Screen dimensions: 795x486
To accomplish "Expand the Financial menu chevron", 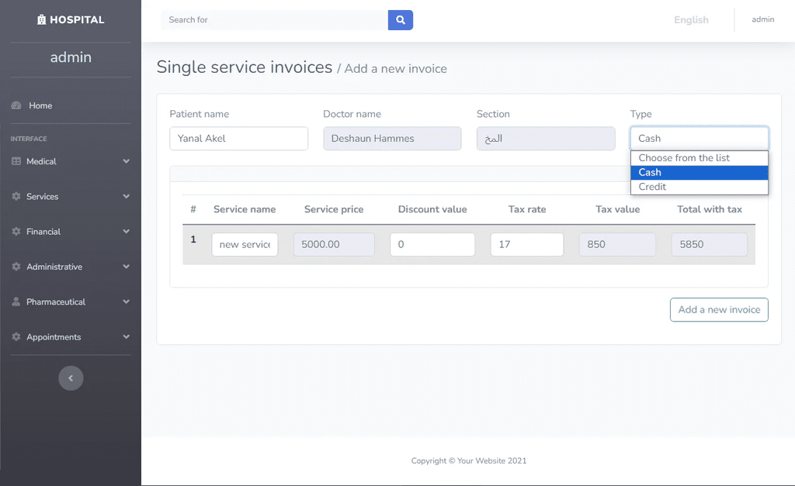I will [x=127, y=231].
